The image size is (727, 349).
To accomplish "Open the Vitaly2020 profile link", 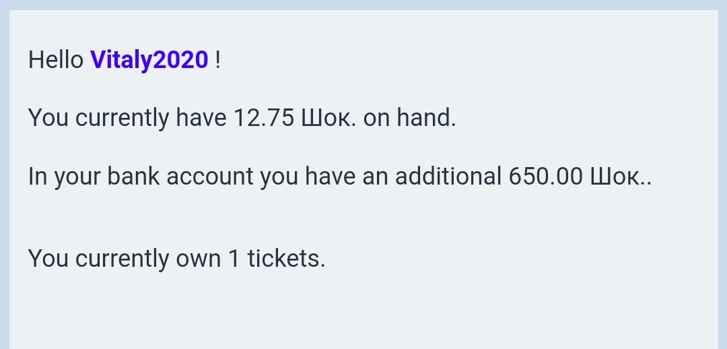I will tap(149, 61).
